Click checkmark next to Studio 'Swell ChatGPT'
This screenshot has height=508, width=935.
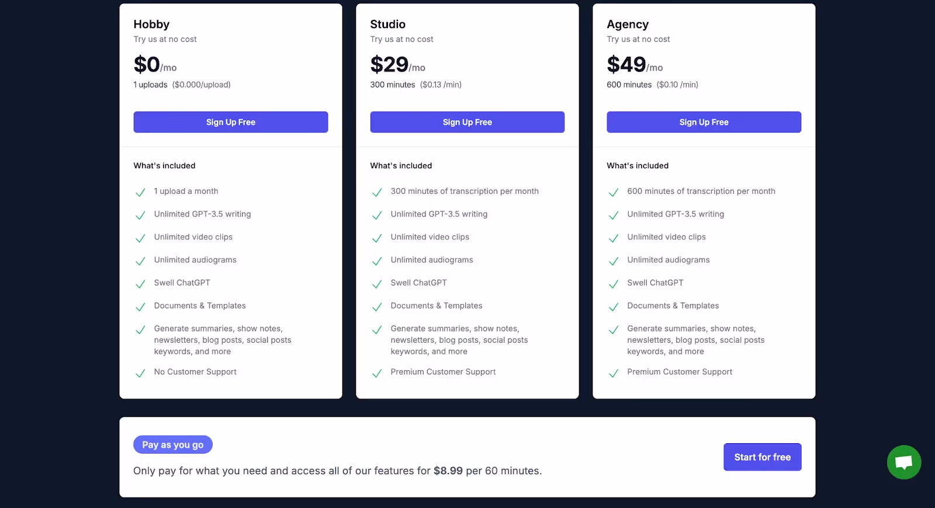point(377,284)
